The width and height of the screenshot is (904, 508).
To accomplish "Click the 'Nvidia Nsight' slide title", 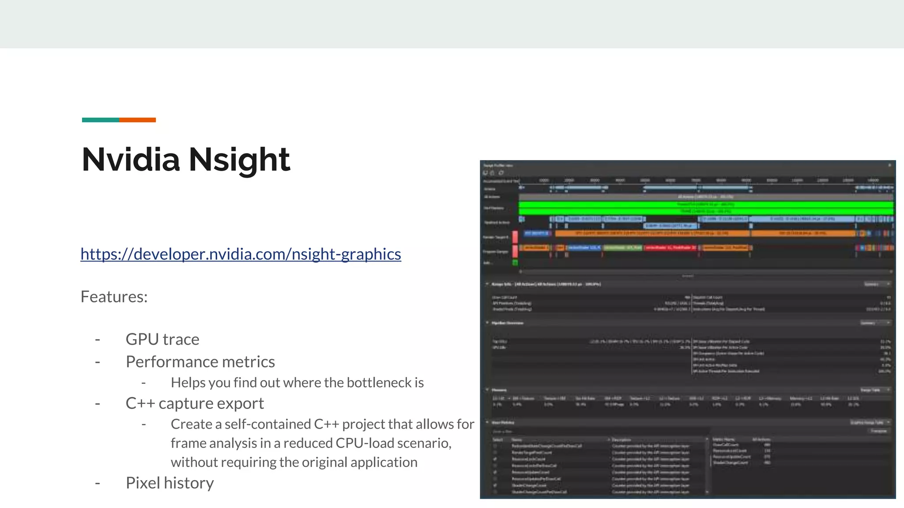I will click(186, 159).
